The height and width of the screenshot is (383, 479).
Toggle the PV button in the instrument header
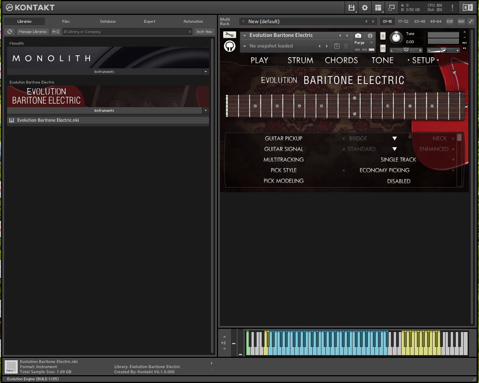click(464, 48)
